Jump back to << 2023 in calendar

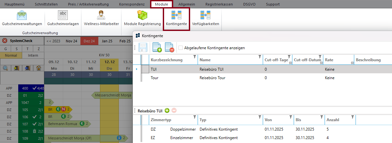tap(54, 41)
